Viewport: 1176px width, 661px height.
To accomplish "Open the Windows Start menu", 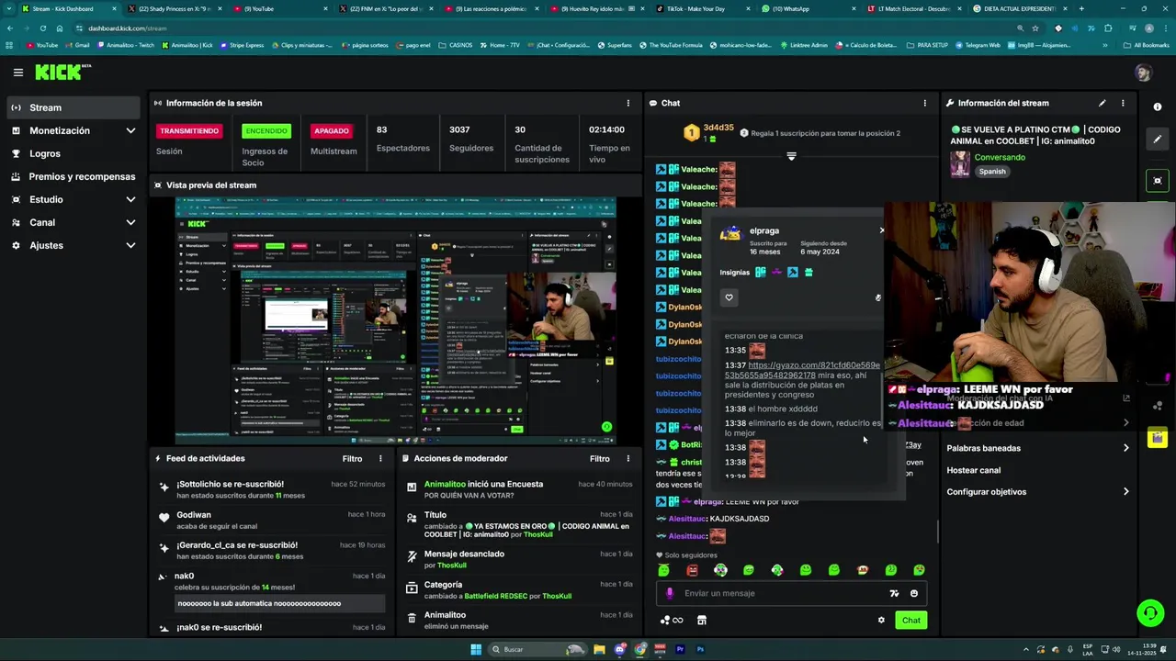I will (476, 649).
